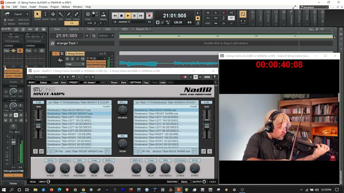Choose the Erase tool
Screen dimensions: 344x193
pos(76,14)
